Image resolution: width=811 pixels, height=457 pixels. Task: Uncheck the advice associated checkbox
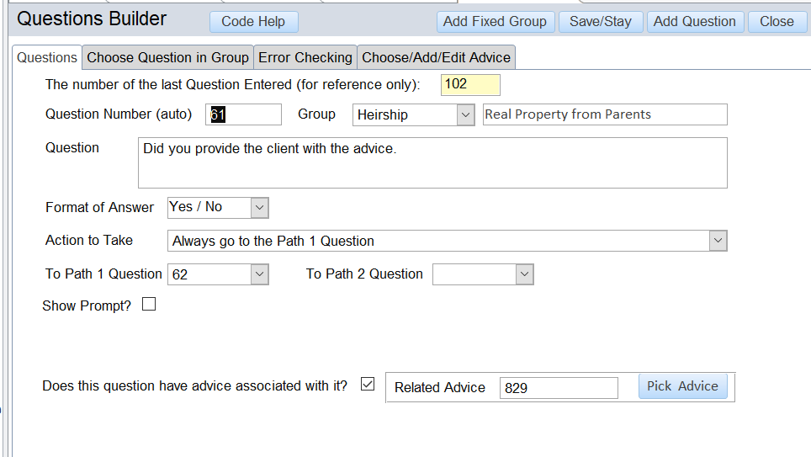pos(367,385)
